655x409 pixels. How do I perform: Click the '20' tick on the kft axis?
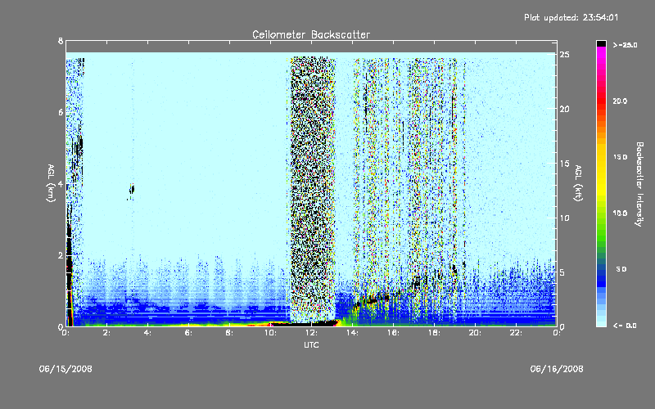(564, 109)
